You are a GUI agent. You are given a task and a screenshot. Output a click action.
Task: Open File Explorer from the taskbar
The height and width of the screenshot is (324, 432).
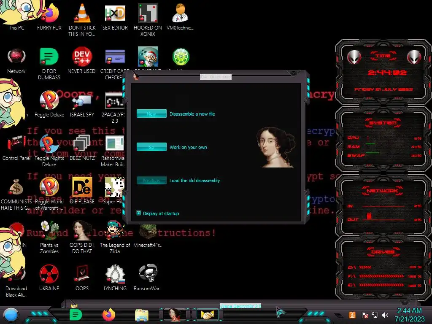(142, 315)
